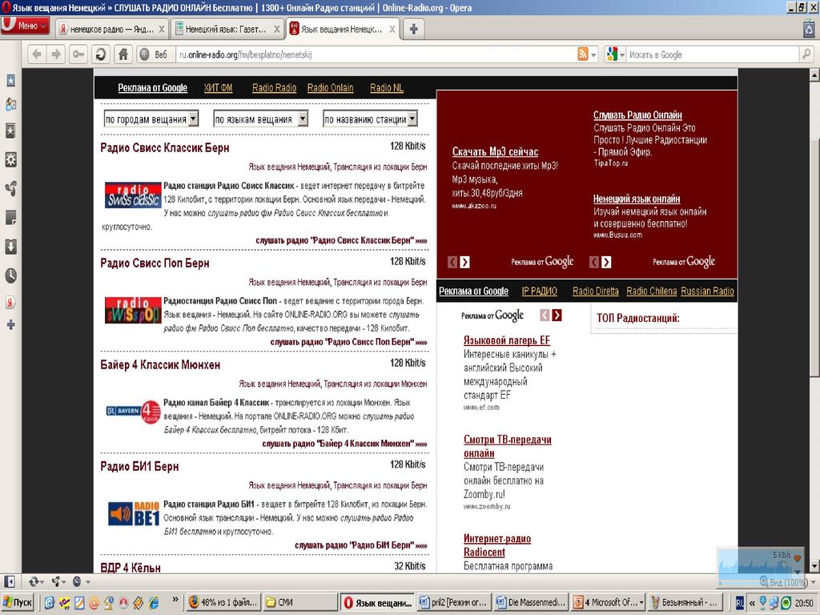Open the Unite sidebar panel
Image resolution: width=820 pixels, height=615 pixels.
(10, 188)
